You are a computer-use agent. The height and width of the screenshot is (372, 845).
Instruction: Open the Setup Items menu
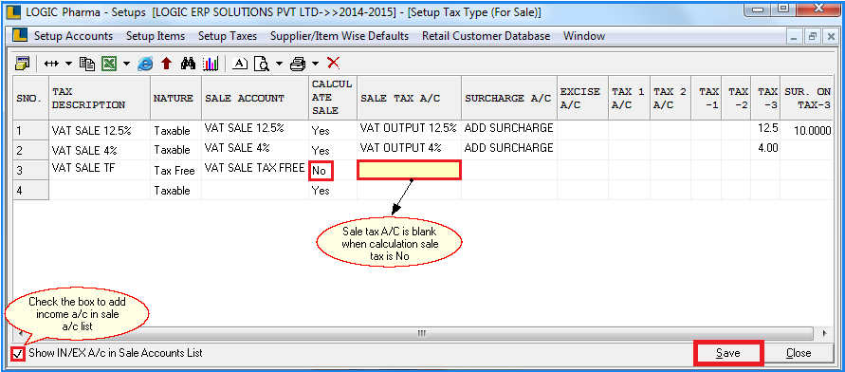coord(156,36)
